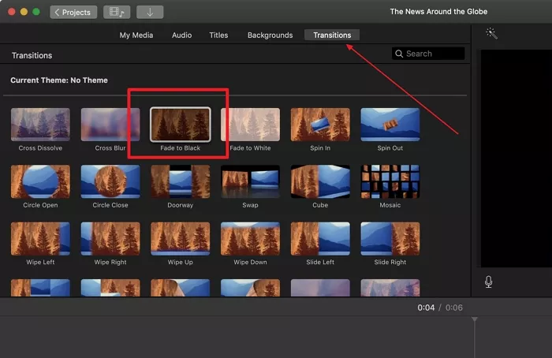
Task: Switch to the Audio tab
Action: tap(181, 35)
